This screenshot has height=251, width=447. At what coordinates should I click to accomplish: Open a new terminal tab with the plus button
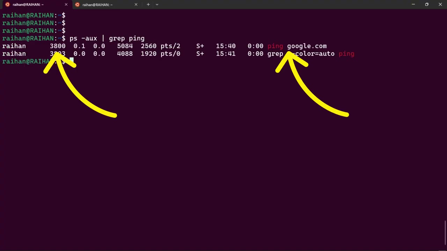[x=148, y=5]
